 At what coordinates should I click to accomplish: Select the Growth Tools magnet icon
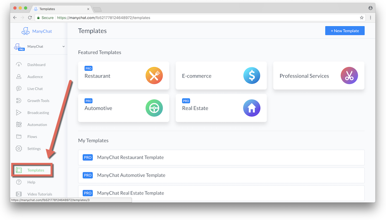click(x=19, y=101)
